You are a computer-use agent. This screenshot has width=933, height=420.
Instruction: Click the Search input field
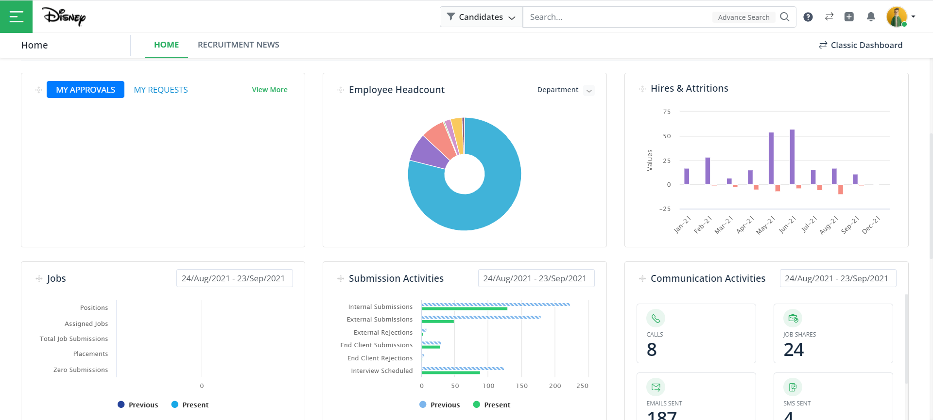click(617, 17)
